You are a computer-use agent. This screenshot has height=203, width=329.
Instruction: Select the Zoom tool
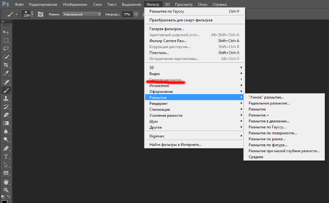tap(6, 190)
